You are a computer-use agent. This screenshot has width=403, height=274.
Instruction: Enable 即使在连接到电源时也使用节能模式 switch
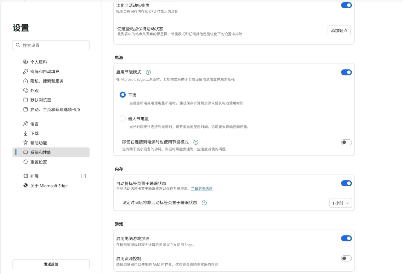(x=346, y=142)
